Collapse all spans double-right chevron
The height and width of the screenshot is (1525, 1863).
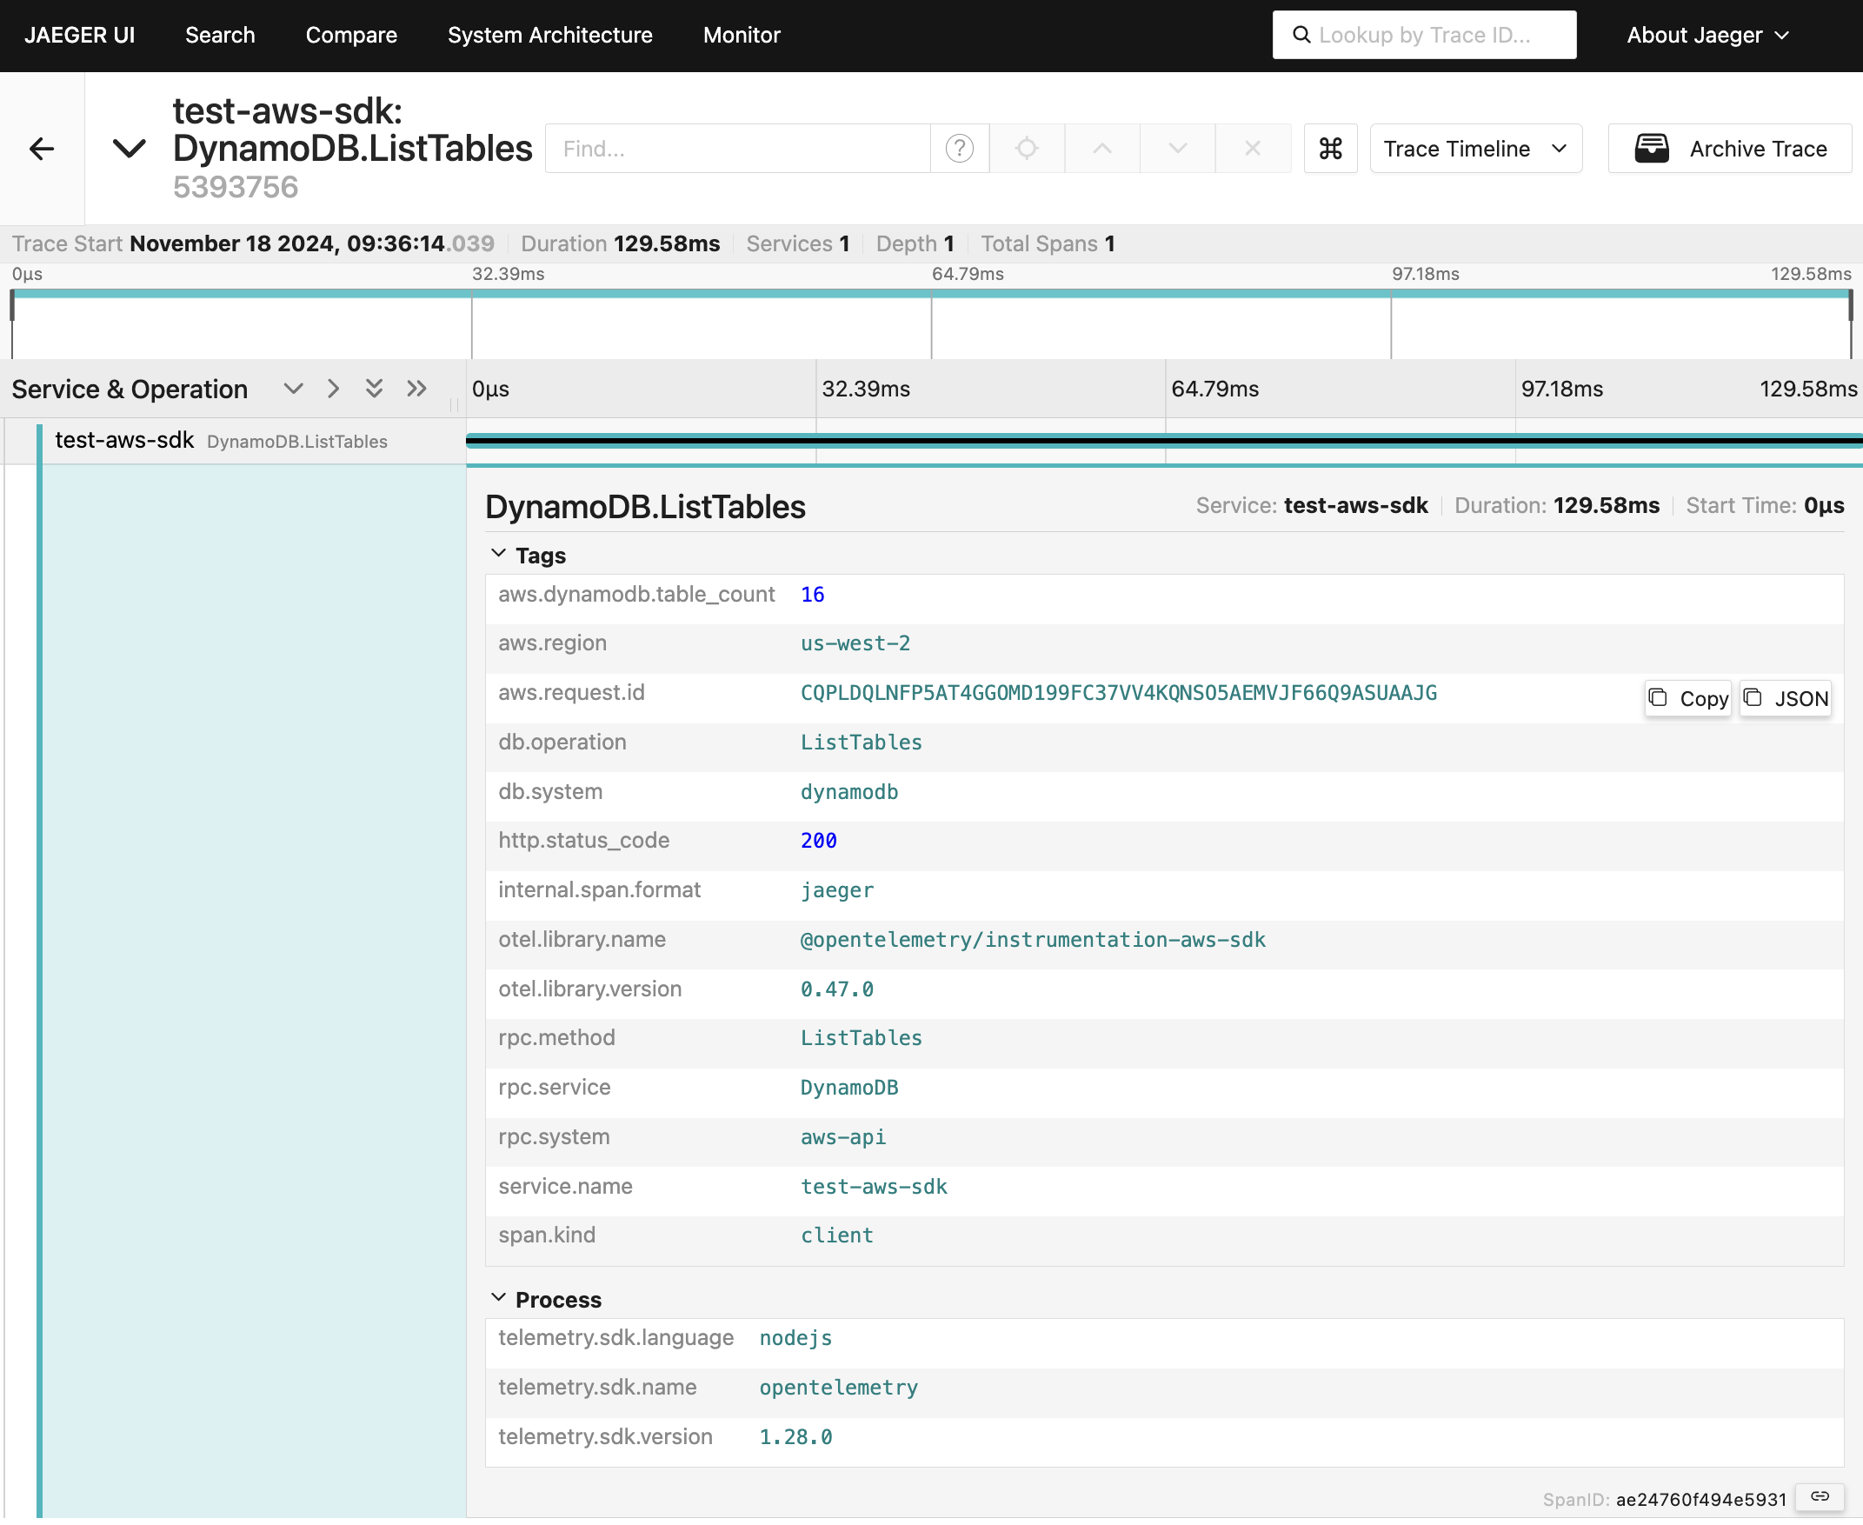(x=416, y=389)
